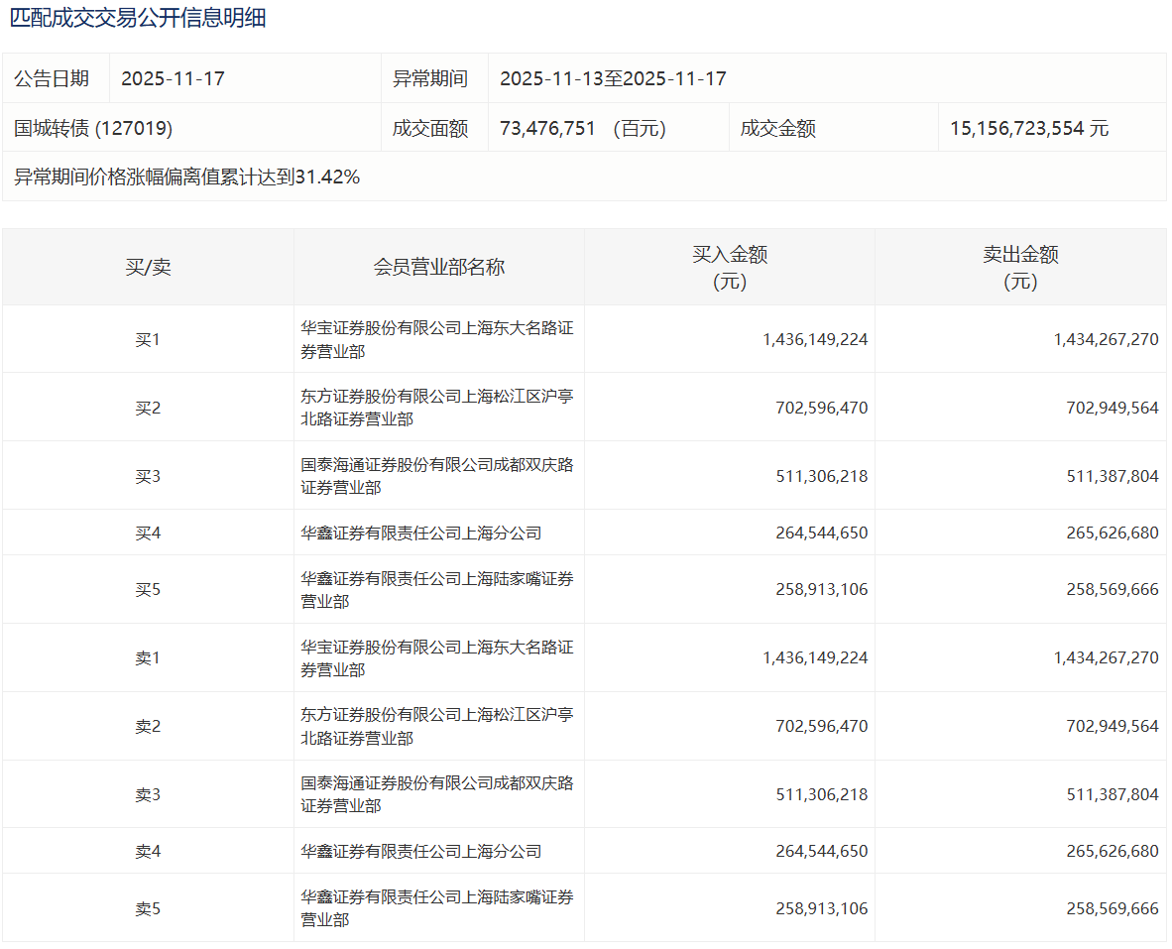Click buy amount 1,436,149,224 in 卖1 row

coord(815,658)
